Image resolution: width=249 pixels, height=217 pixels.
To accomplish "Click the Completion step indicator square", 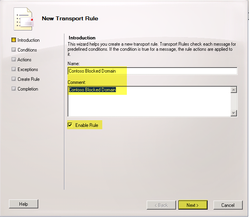I will [x=14, y=89].
